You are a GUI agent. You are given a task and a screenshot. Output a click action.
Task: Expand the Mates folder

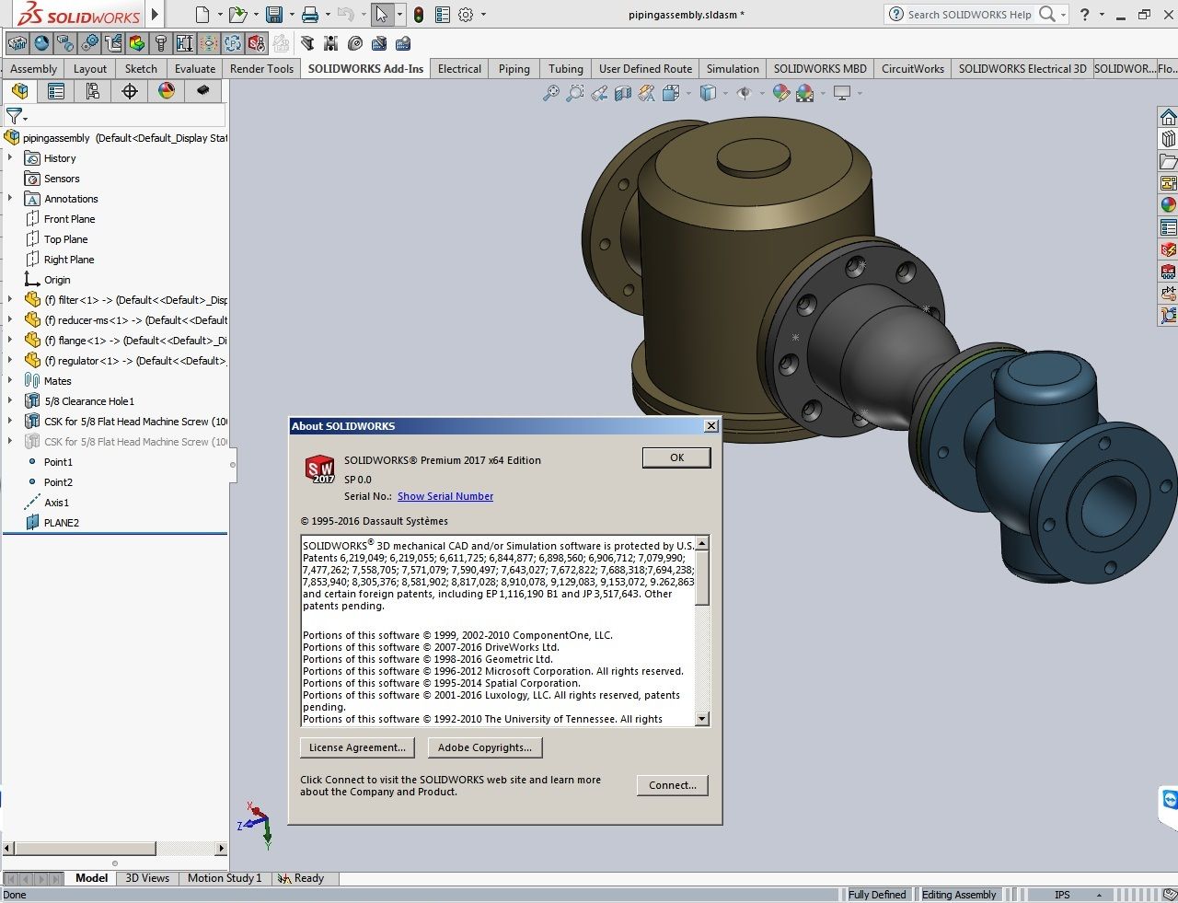10,381
